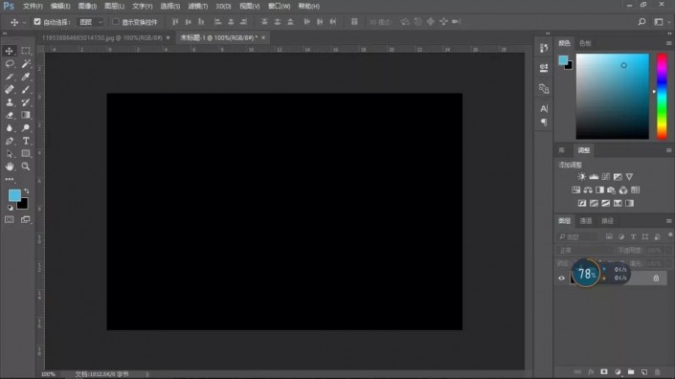Open the Auto-Select layer/group dropdown
675x379 pixels.
tap(90, 22)
